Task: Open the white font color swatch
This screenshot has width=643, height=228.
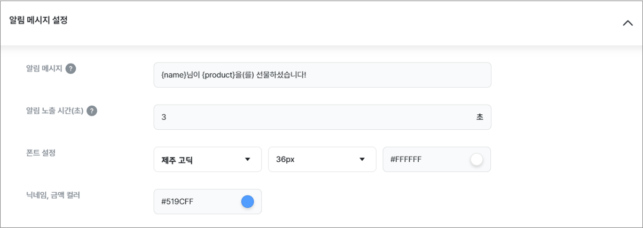Action: coord(476,159)
